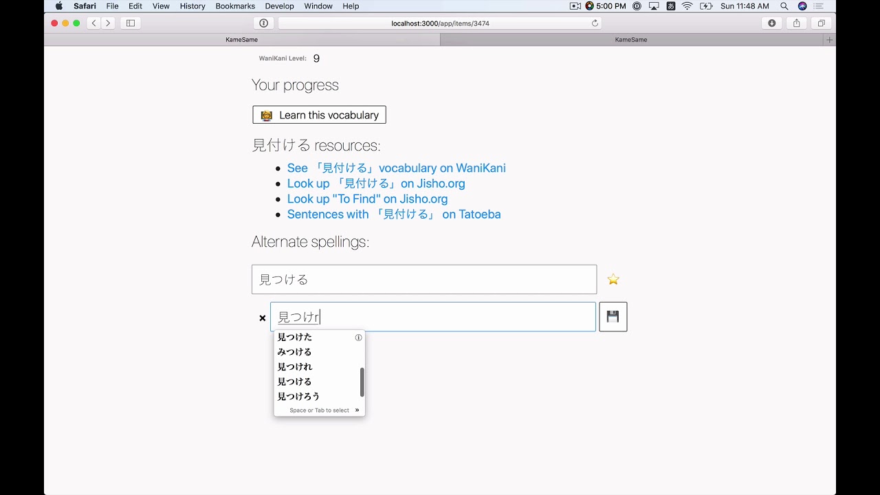Click the 見つける alternate spelling field
The height and width of the screenshot is (495, 880).
(x=424, y=279)
